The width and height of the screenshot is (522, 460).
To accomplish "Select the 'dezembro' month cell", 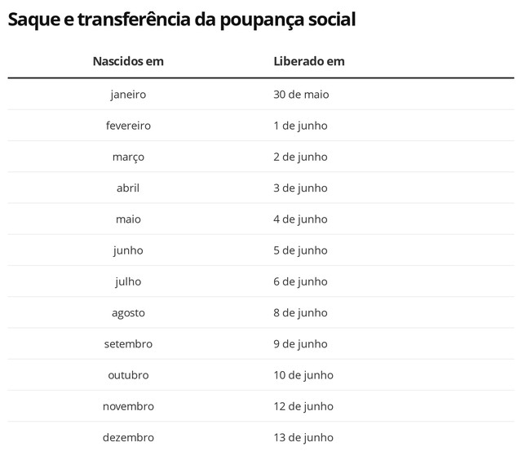I will coord(128,437).
